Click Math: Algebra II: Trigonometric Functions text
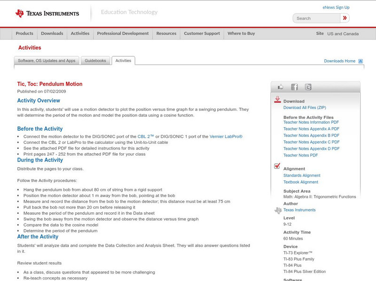 pos(320,197)
